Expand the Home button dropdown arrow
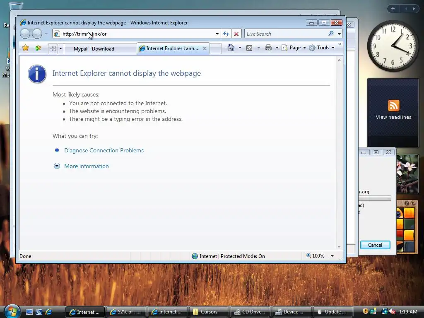 (240, 48)
